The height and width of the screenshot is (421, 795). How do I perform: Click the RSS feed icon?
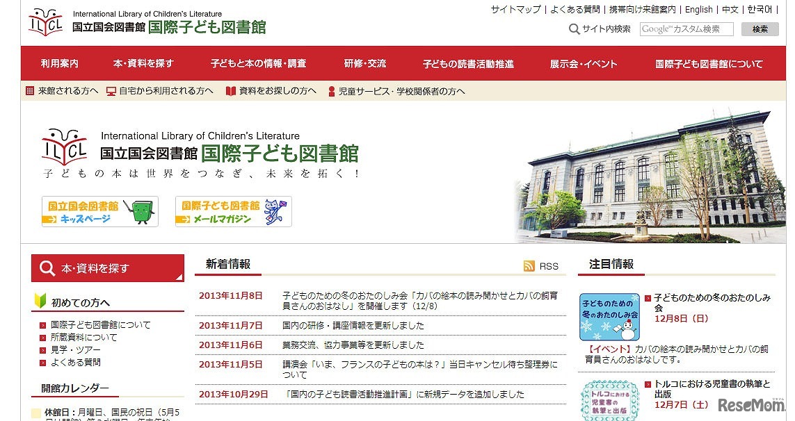[x=529, y=266]
